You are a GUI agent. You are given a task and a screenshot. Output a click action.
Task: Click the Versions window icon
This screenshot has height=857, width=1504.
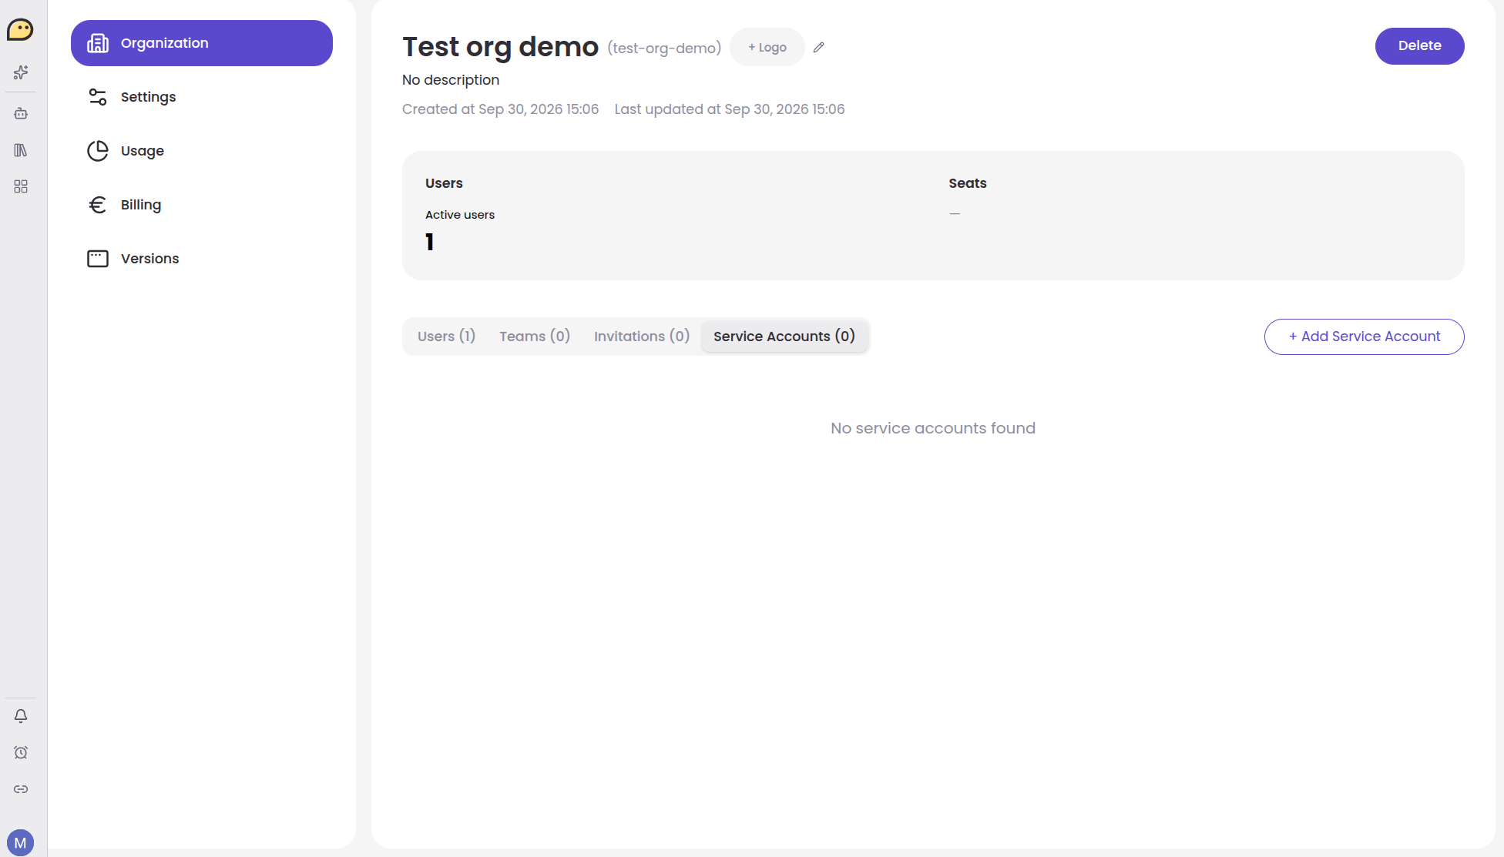click(x=98, y=259)
